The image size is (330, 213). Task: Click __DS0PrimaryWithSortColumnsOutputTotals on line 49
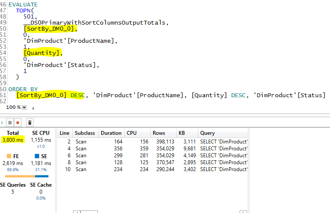[94, 23]
